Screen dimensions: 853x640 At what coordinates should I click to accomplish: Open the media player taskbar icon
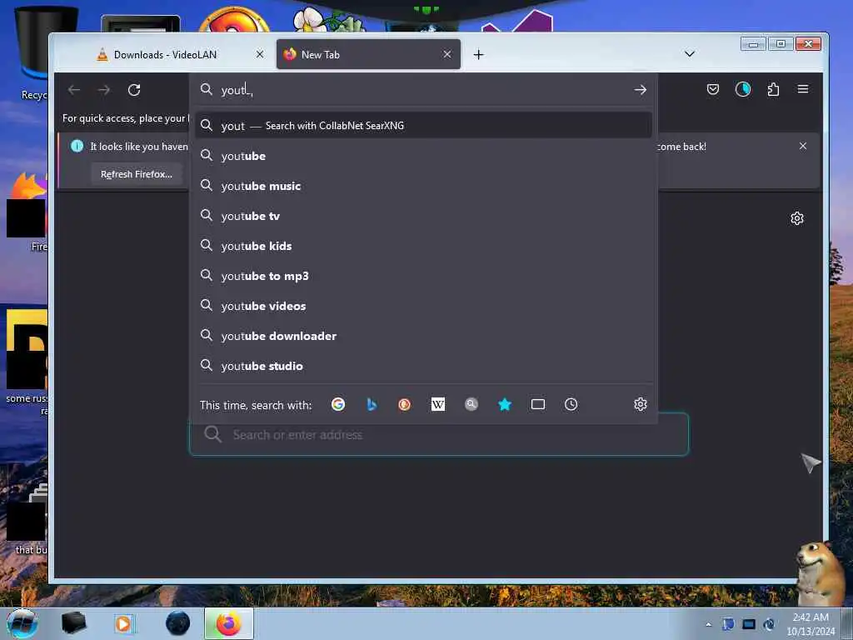pyautogui.click(x=123, y=623)
